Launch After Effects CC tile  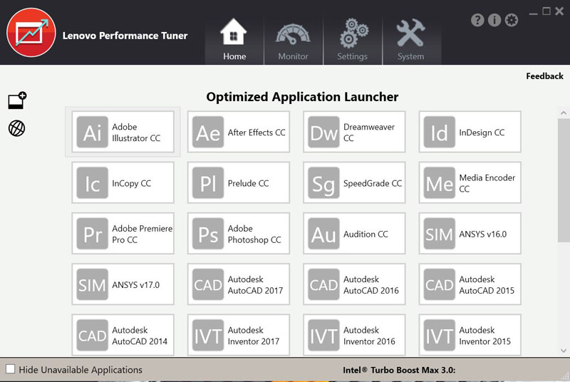tap(239, 132)
